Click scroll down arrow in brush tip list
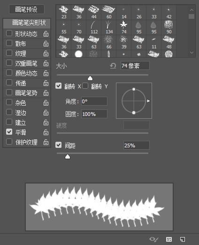 click(191, 53)
